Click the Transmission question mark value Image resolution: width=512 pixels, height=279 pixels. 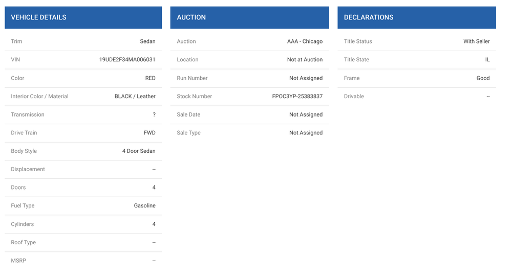[154, 115]
